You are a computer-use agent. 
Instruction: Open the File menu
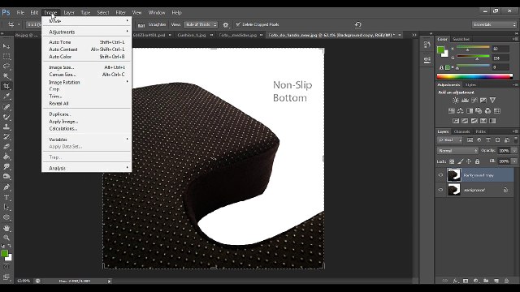click(20, 13)
